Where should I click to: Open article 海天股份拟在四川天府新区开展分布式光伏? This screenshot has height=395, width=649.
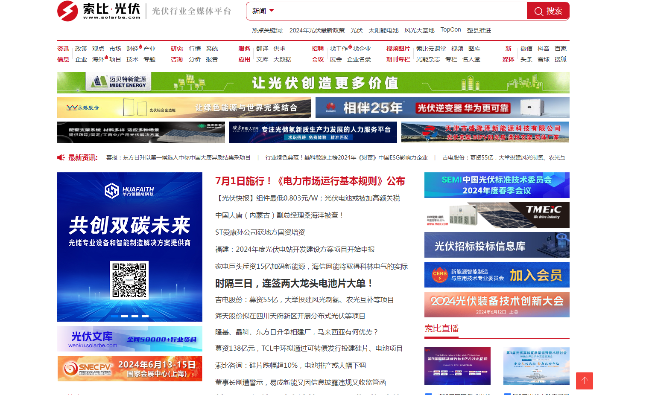(290, 316)
